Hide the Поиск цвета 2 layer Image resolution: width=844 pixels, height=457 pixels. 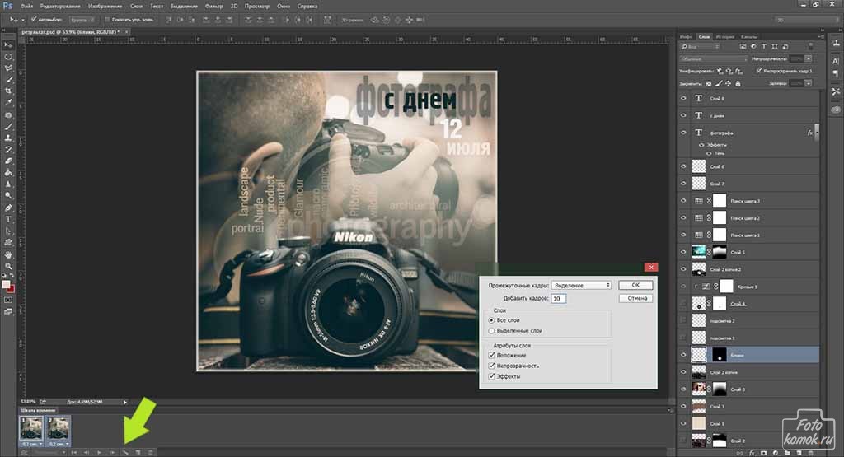(683, 217)
